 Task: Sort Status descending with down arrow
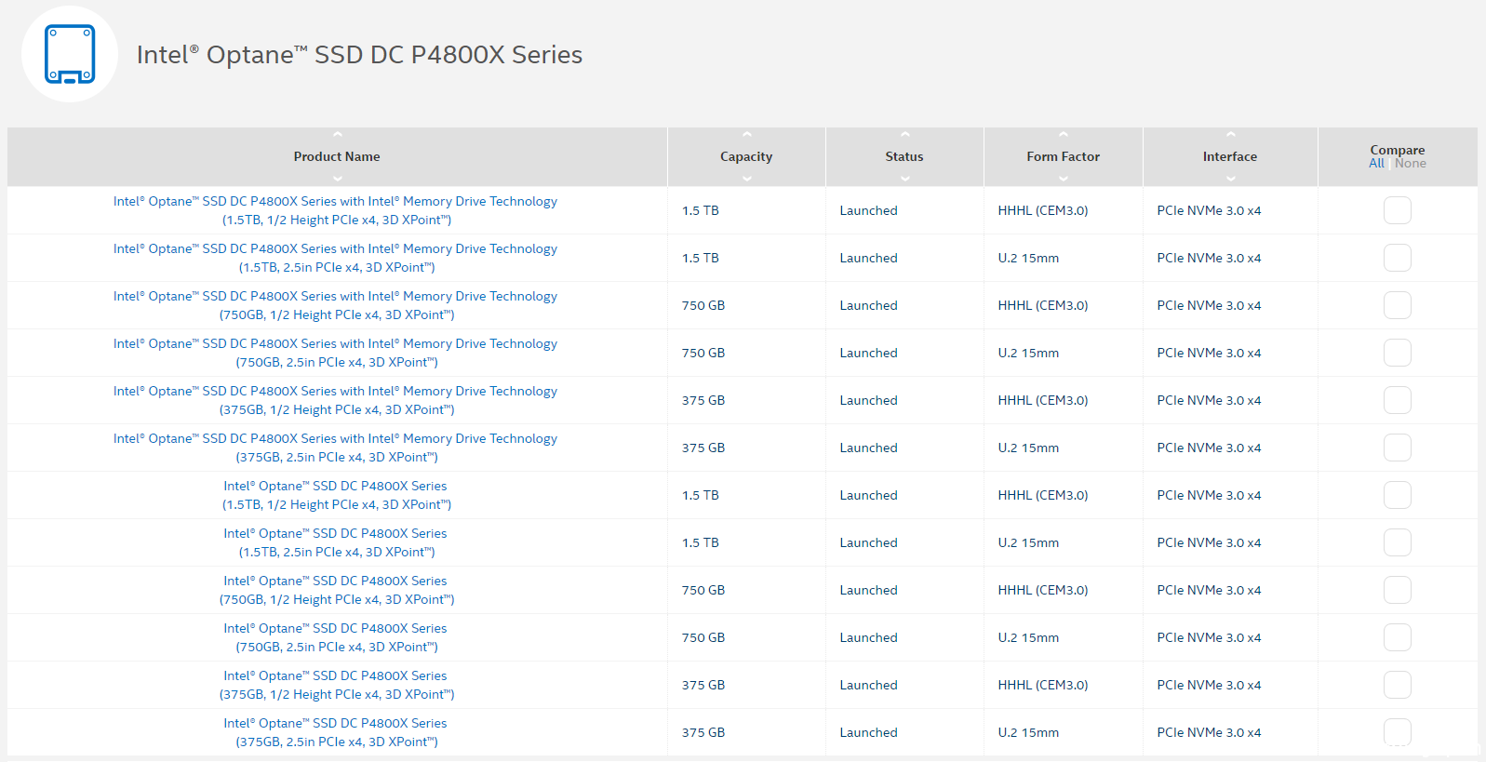click(904, 178)
